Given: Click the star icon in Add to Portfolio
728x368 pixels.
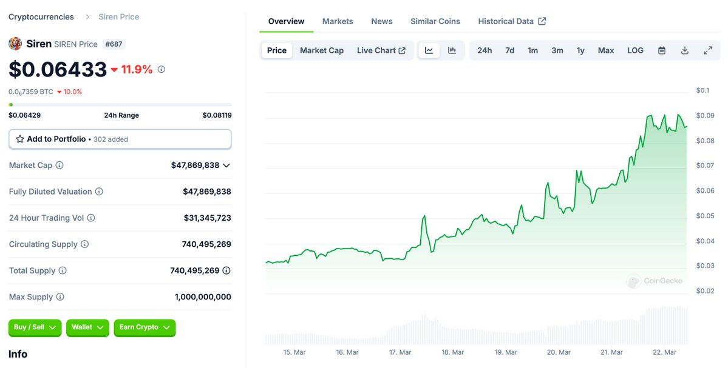Looking at the screenshot, I should [20, 139].
